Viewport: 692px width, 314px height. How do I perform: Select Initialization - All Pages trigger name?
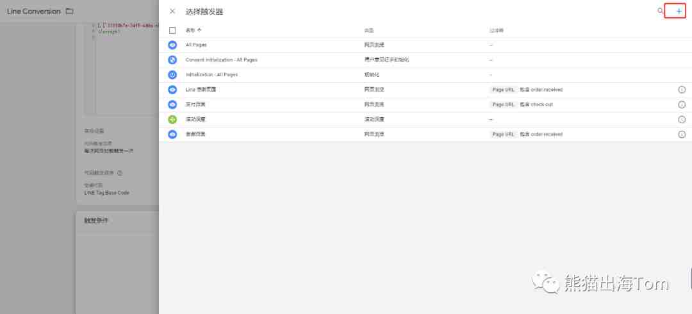tap(211, 74)
